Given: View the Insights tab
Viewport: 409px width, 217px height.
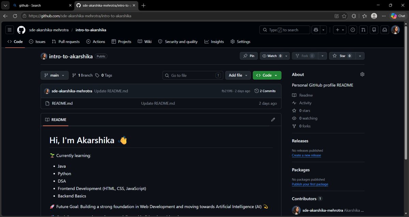Looking at the screenshot, I should (x=214, y=41).
